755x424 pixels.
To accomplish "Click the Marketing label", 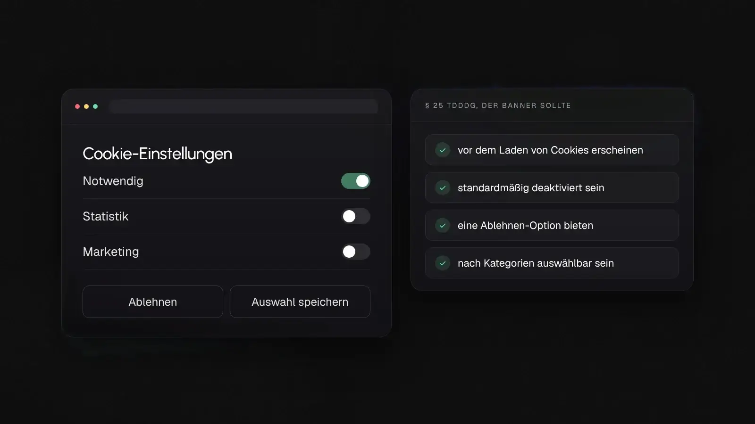I will (111, 252).
